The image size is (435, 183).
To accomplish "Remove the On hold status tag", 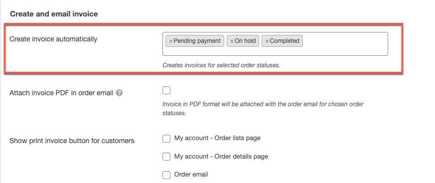I will pos(232,41).
